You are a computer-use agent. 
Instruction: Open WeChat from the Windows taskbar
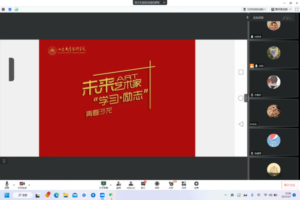(x=111, y=195)
